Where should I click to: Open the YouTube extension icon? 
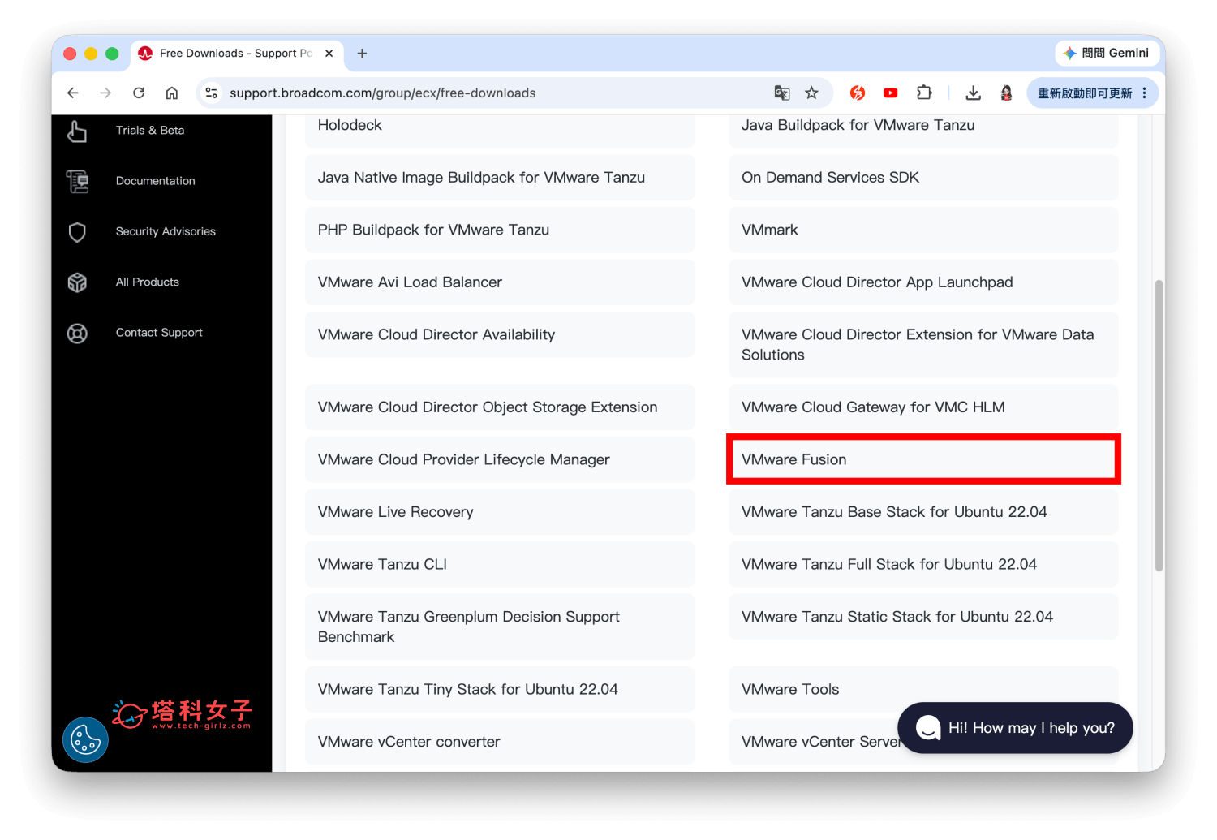(891, 93)
